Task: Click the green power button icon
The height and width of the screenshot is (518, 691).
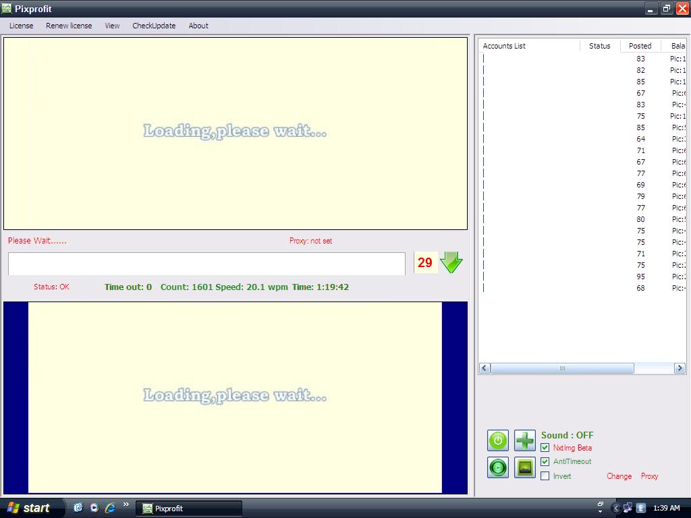Action: coord(498,440)
